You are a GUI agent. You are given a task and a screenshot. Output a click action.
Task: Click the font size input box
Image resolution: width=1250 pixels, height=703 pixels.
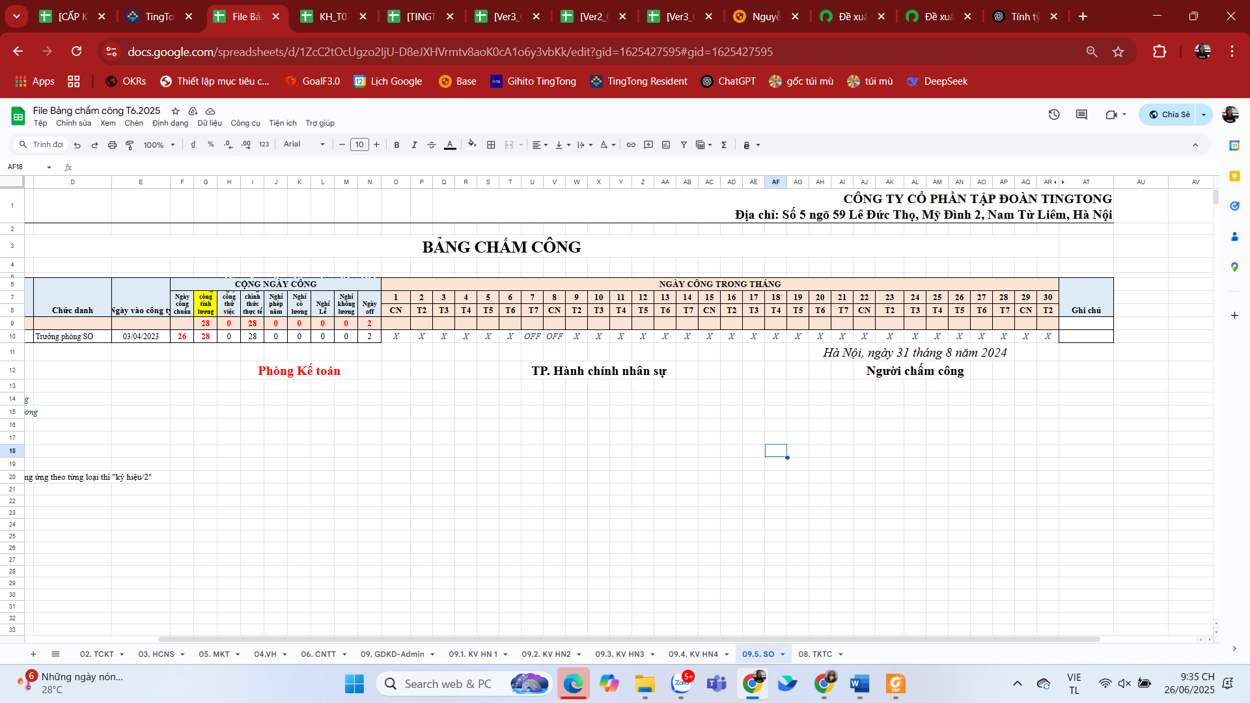pyautogui.click(x=359, y=145)
